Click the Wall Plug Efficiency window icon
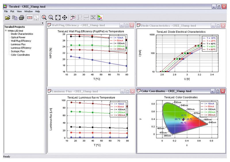Image resolution: width=230 pixels, height=162 pixels. point(49,25)
